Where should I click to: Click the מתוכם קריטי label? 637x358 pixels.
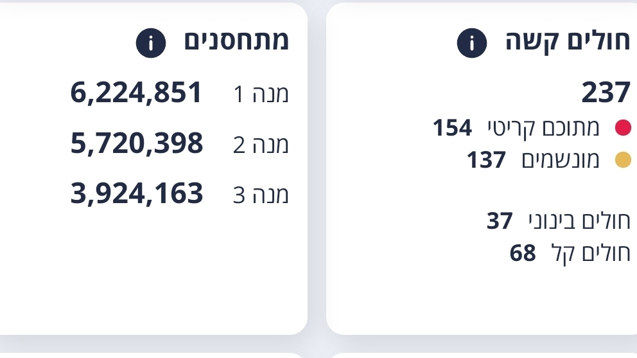pos(543,128)
